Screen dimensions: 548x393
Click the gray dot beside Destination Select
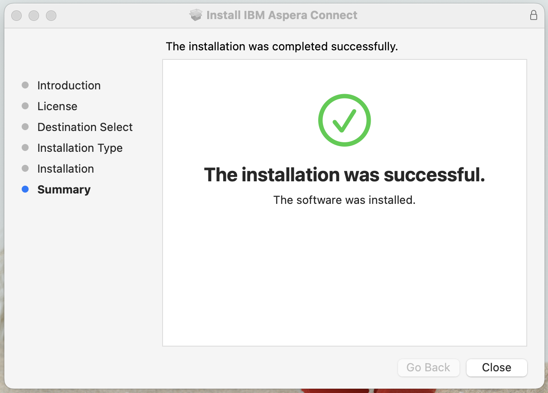tap(25, 127)
